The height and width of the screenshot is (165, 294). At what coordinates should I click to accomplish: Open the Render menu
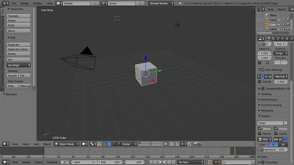point(25,3)
